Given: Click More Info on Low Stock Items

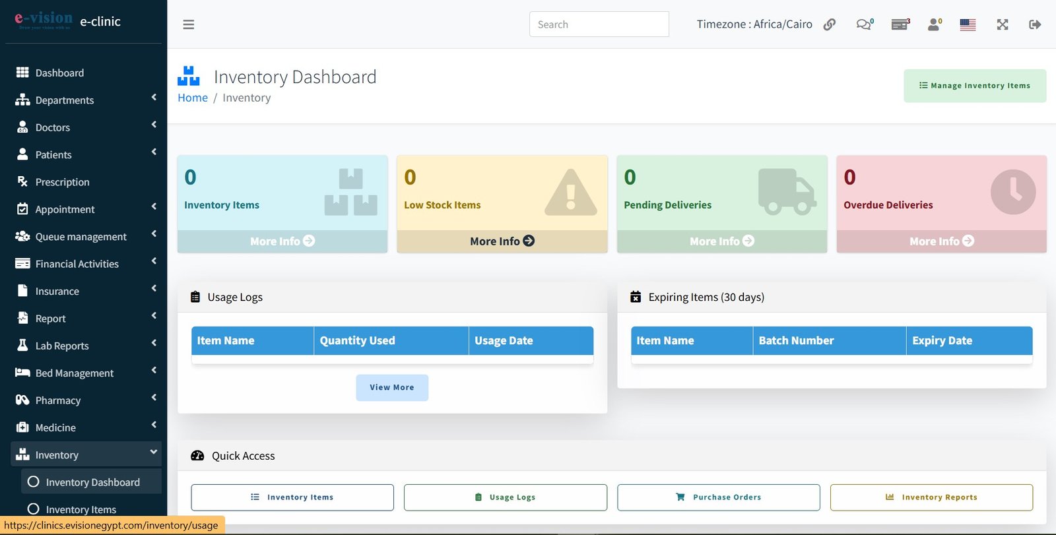Looking at the screenshot, I should point(502,241).
